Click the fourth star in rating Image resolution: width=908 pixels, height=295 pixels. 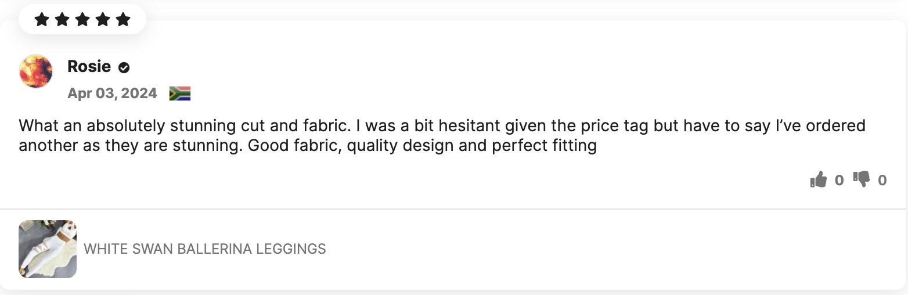click(103, 20)
